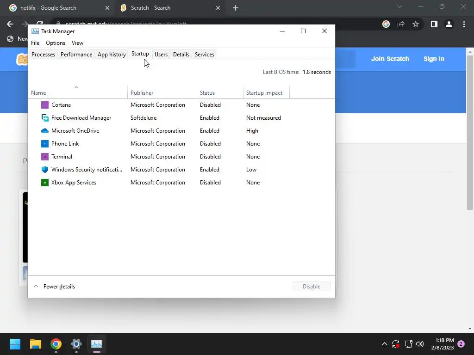Click 'Phone Link' name text
The height and width of the screenshot is (355, 474).
65,144
